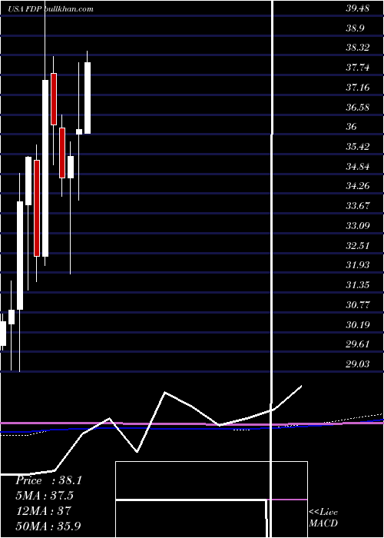
Task: Click the 38.32 price axis label
Action: 357,48
